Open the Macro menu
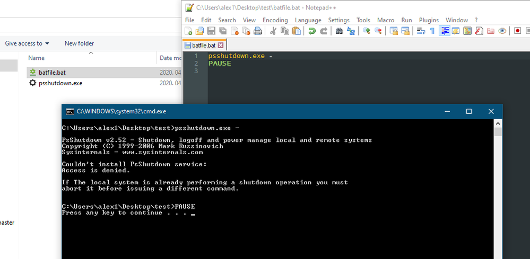The image size is (530, 259). (x=386, y=20)
